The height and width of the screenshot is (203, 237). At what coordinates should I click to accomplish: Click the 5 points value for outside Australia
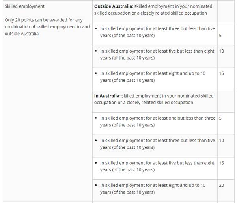(220, 36)
